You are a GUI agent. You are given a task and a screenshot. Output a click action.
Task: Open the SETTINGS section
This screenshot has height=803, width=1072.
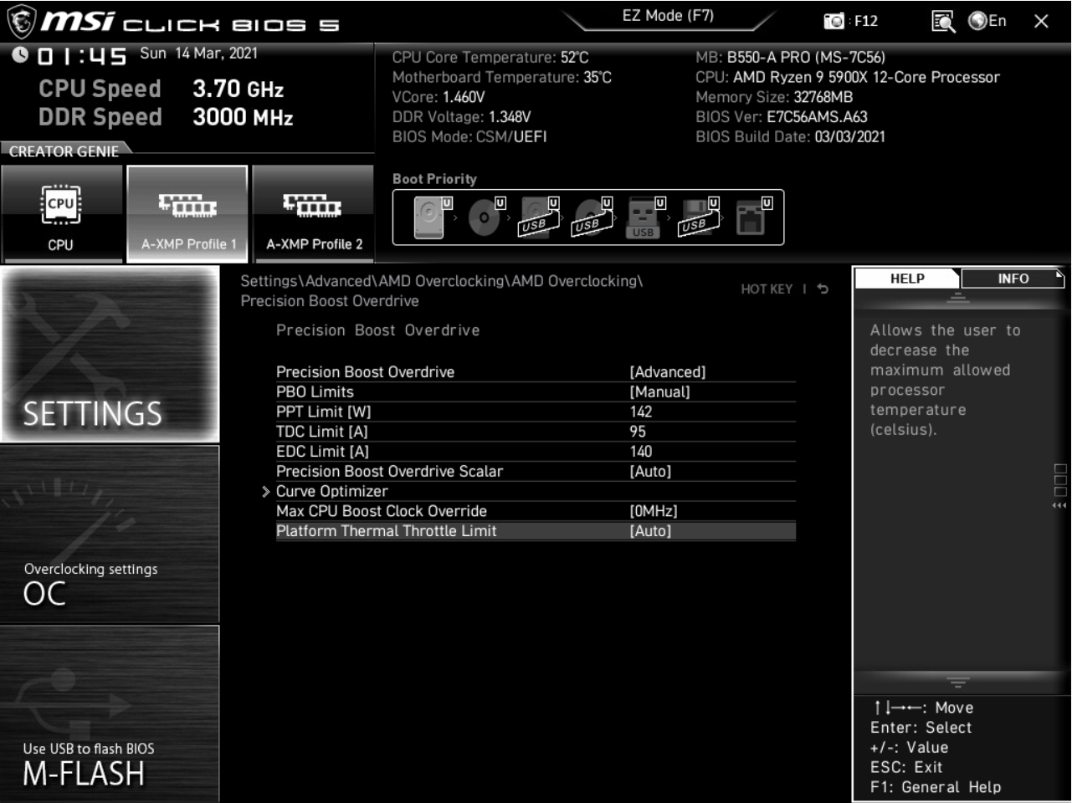click(x=110, y=355)
